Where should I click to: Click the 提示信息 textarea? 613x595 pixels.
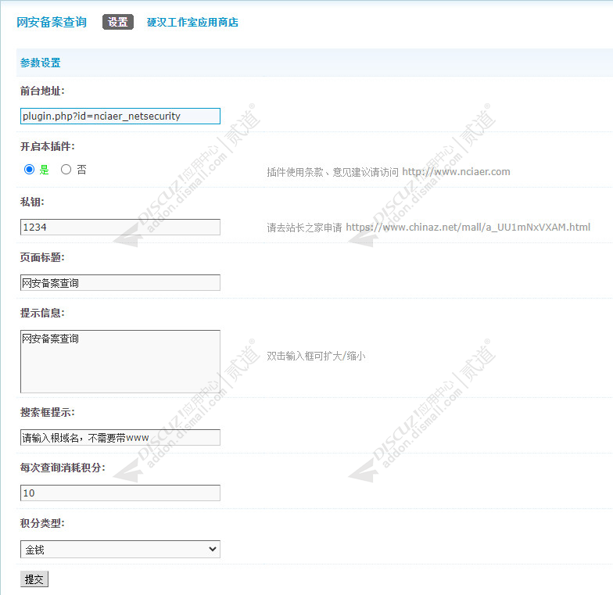click(120, 361)
